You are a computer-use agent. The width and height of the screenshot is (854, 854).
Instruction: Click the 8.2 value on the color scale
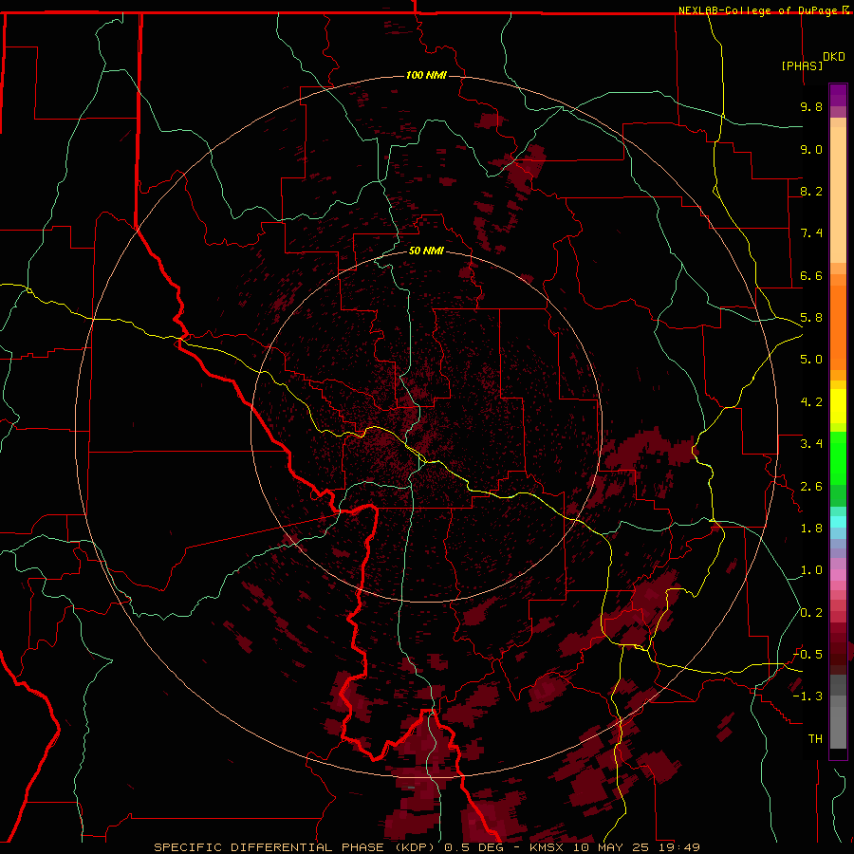coord(811,191)
